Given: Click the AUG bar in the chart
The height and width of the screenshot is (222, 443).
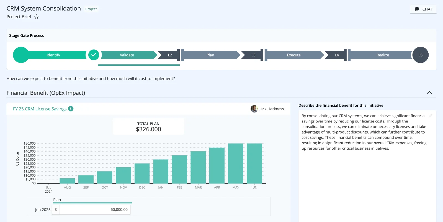Looking at the screenshot, I should click(x=67, y=181).
